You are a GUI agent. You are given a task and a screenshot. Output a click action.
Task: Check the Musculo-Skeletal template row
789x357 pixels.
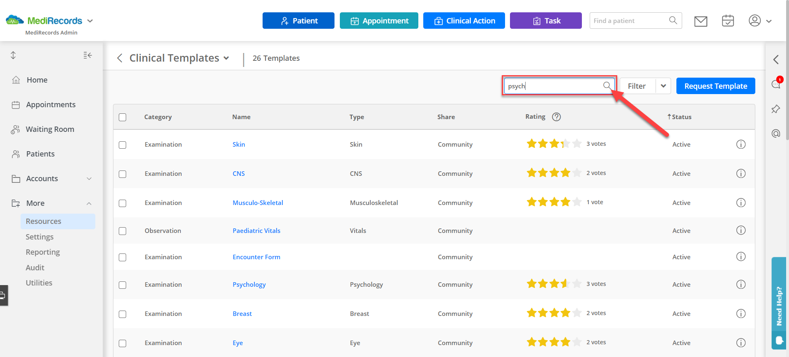click(122, 203)
